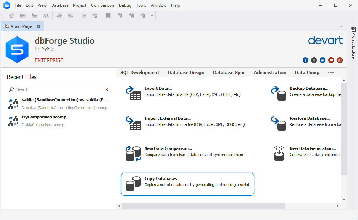Click the Import External Data icon
The image size is (358, 220).
133,123
